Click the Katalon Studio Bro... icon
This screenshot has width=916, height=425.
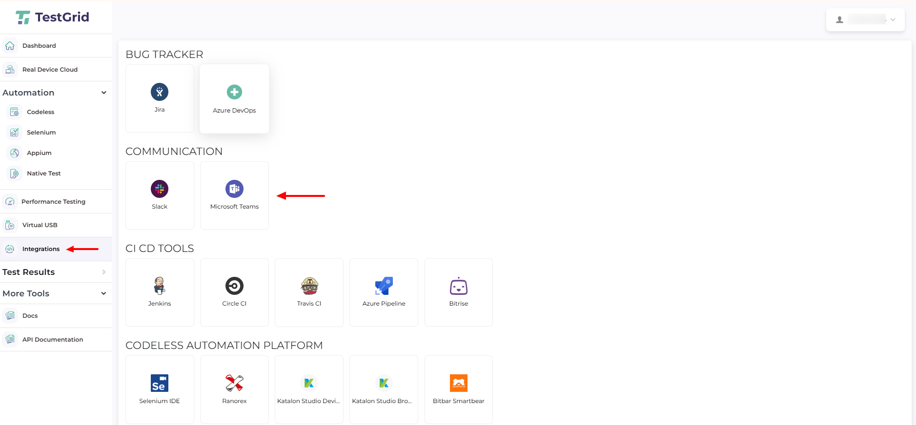(384, 383)
